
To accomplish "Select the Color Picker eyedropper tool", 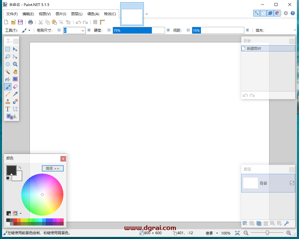I will pos(15,94).
